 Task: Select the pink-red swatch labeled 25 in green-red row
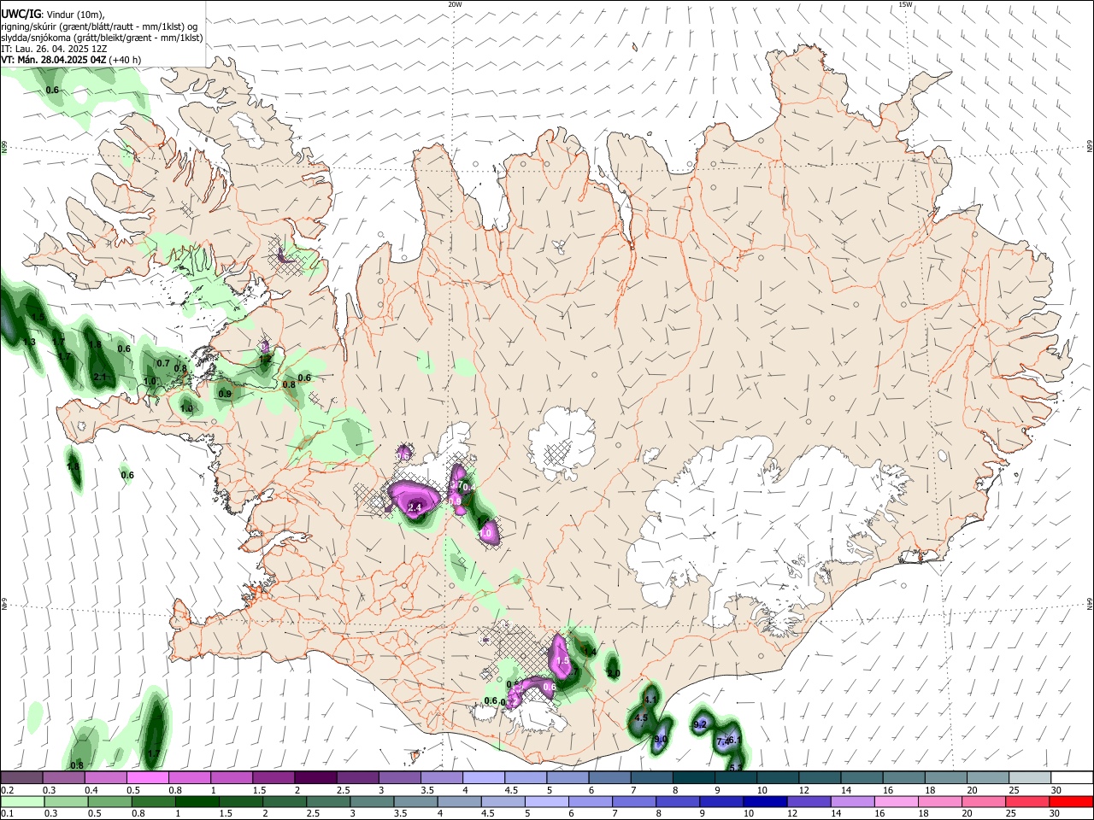tap(1027, 801)
